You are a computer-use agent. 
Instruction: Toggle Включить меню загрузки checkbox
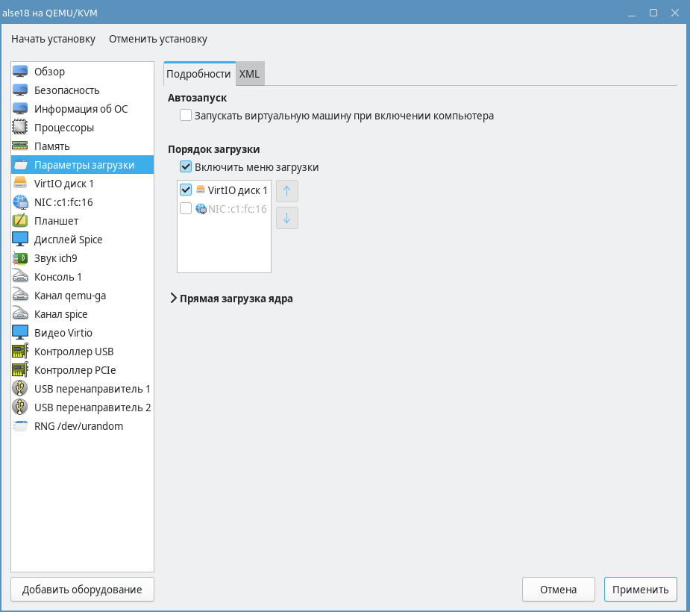pos(186,167)
